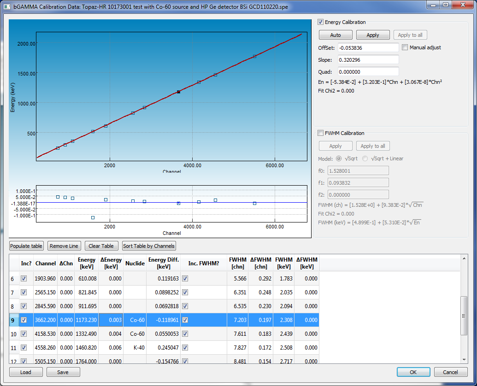
Task: Confirm with the OK button
Action: pyautogui.click(x=413, y=372)
